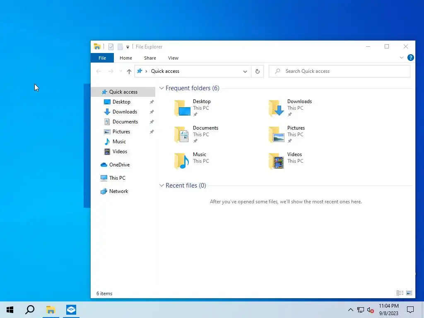Open the Recent locations dropdown arrow
The image size is (424, 318).
(120, 71)
